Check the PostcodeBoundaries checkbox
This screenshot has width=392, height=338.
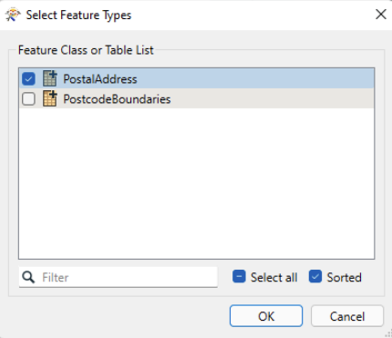coord(28,99)
